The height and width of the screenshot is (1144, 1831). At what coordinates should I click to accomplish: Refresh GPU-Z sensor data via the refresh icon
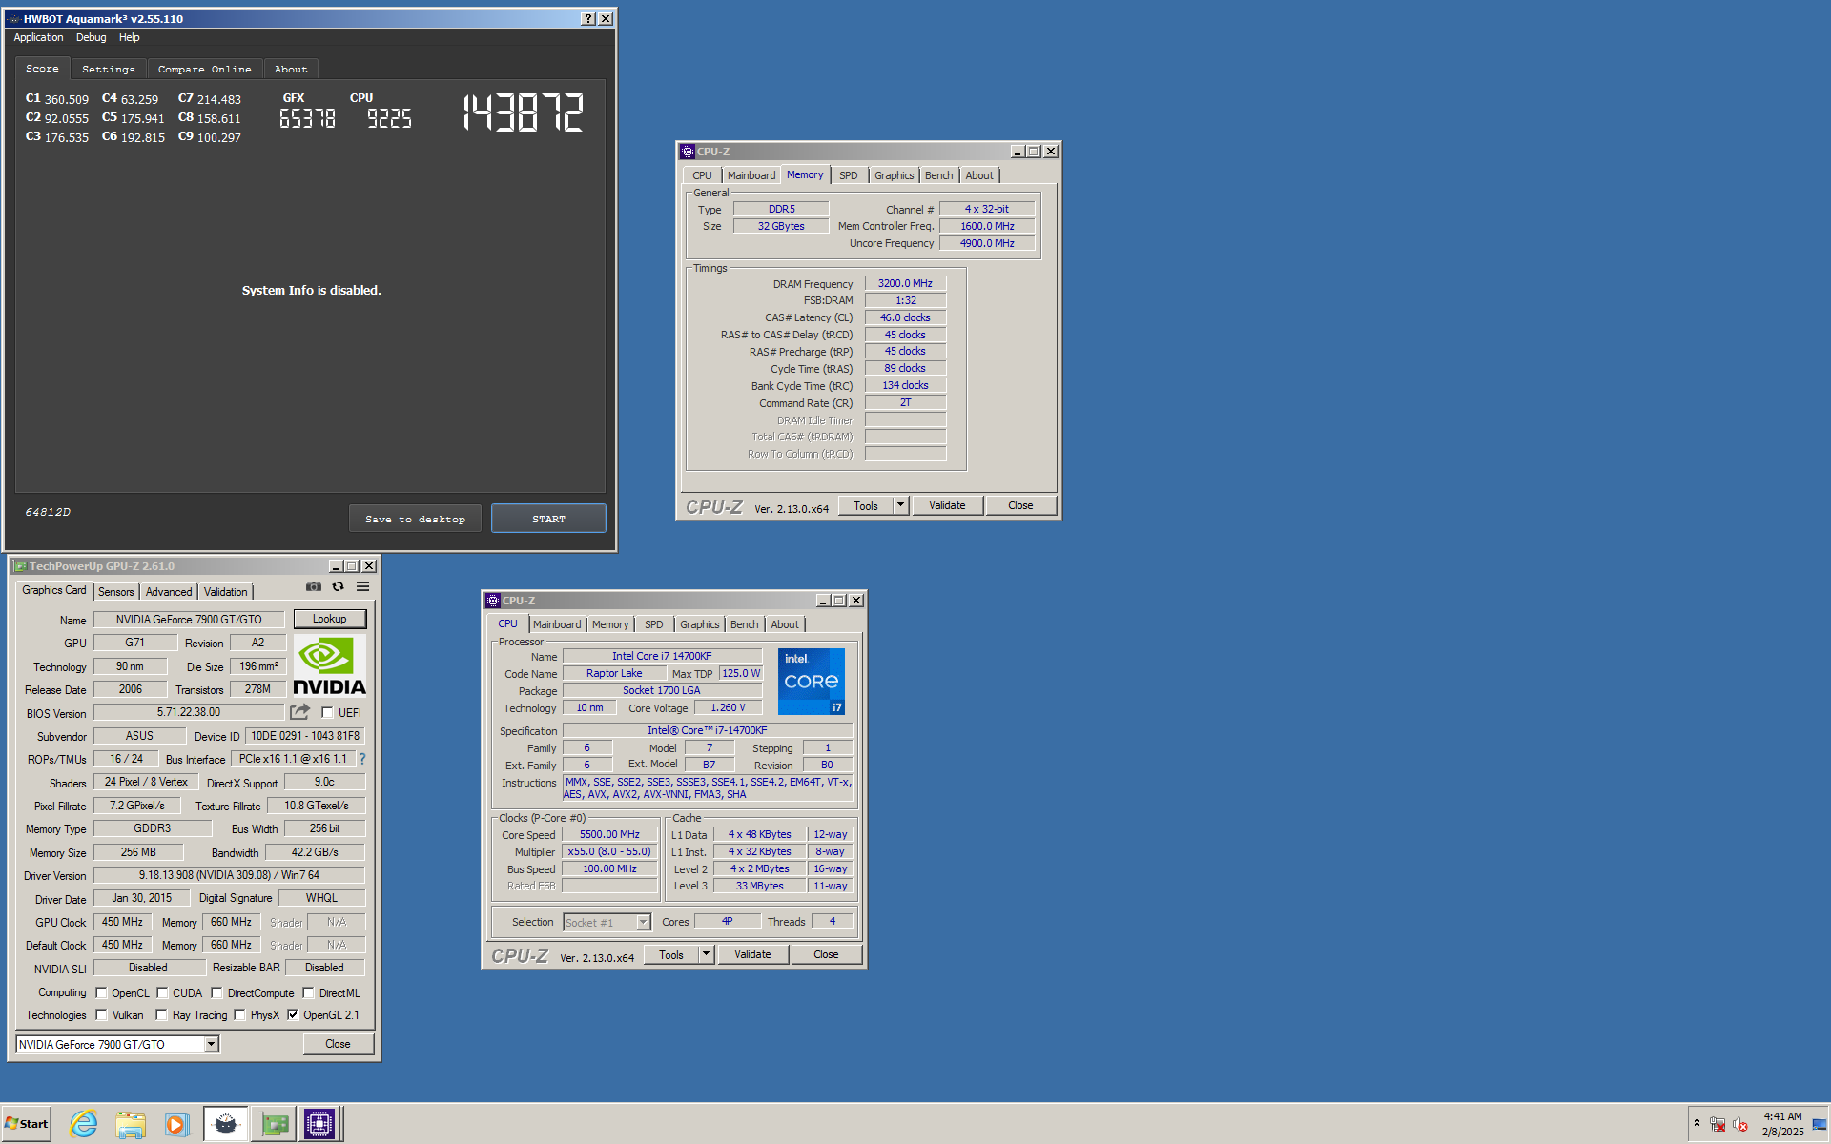[338, 587]
